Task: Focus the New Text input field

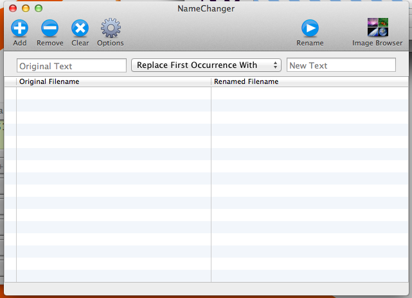Action: tap(341, 65)
